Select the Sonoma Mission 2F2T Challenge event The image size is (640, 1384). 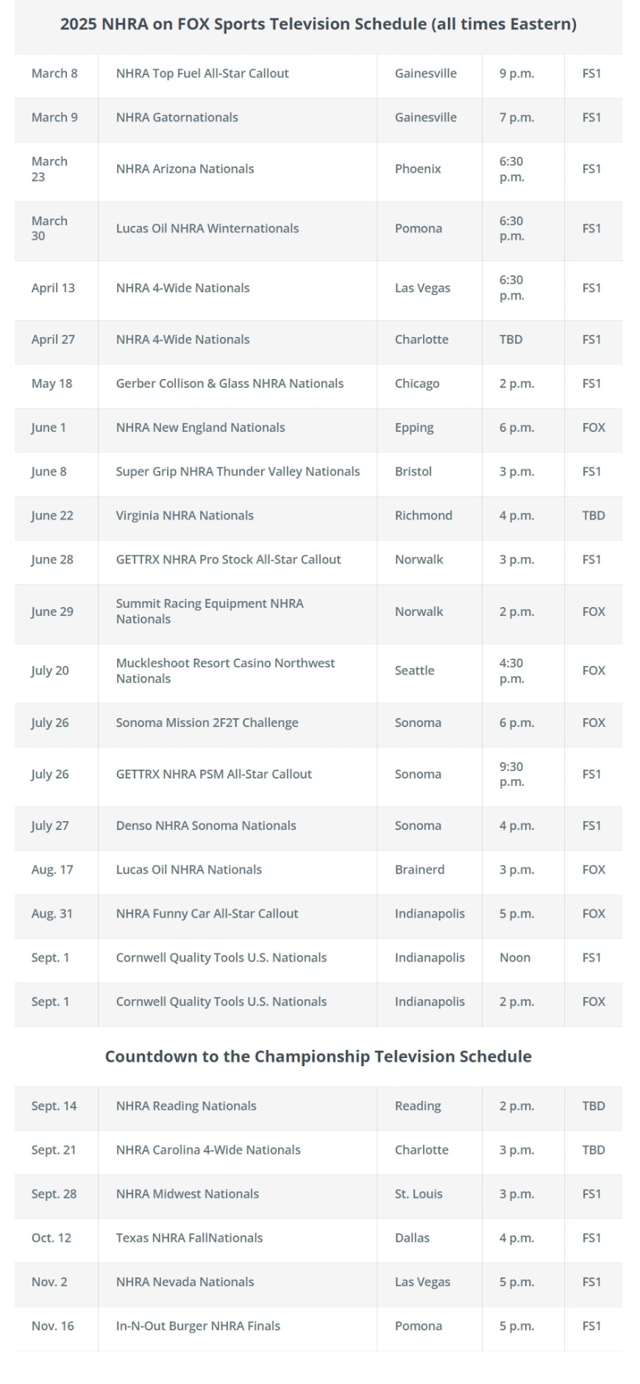coord(207,723)
